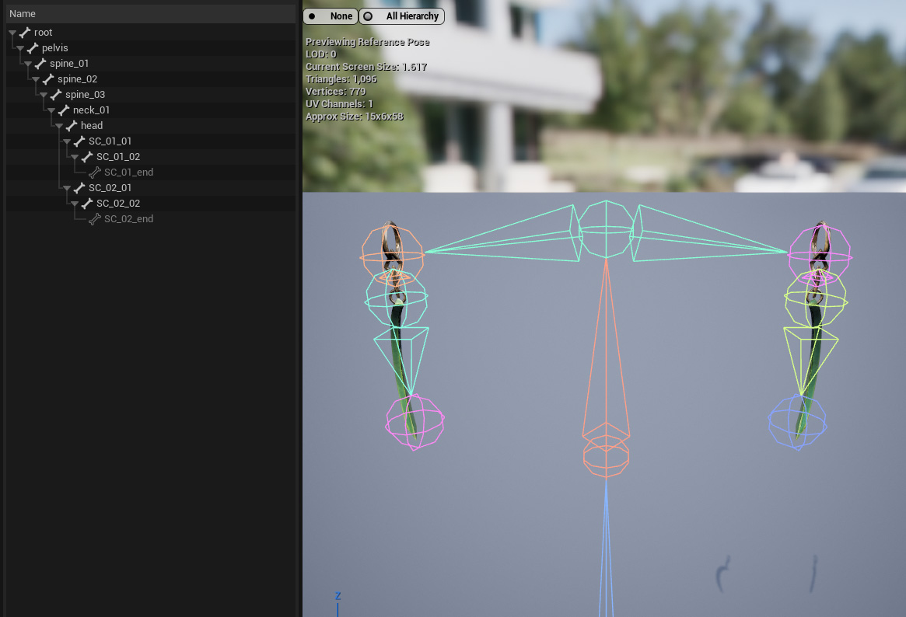Screen dimensions: 906x617
Task: Collapse the SC_02_01 tree node
Action: 67,189
